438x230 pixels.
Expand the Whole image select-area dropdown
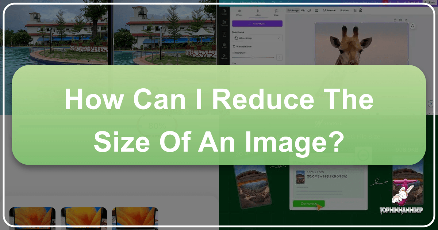pos(257,38)
